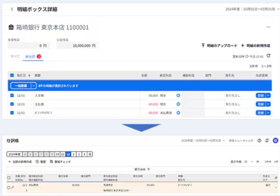Click the 弥生トレーディング company name
Viewport: 280px width, 196px height.
point(241,140)
